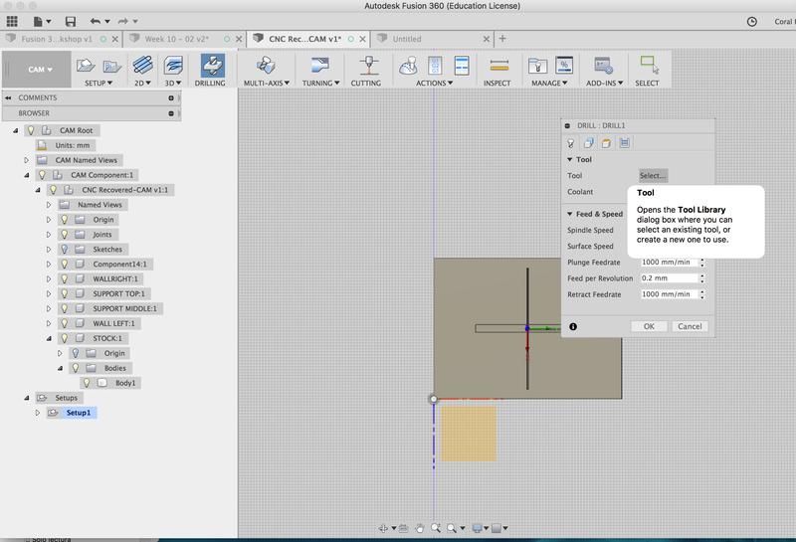Open the display settings dropdown
796x542 pixels.
click(480, 528)
